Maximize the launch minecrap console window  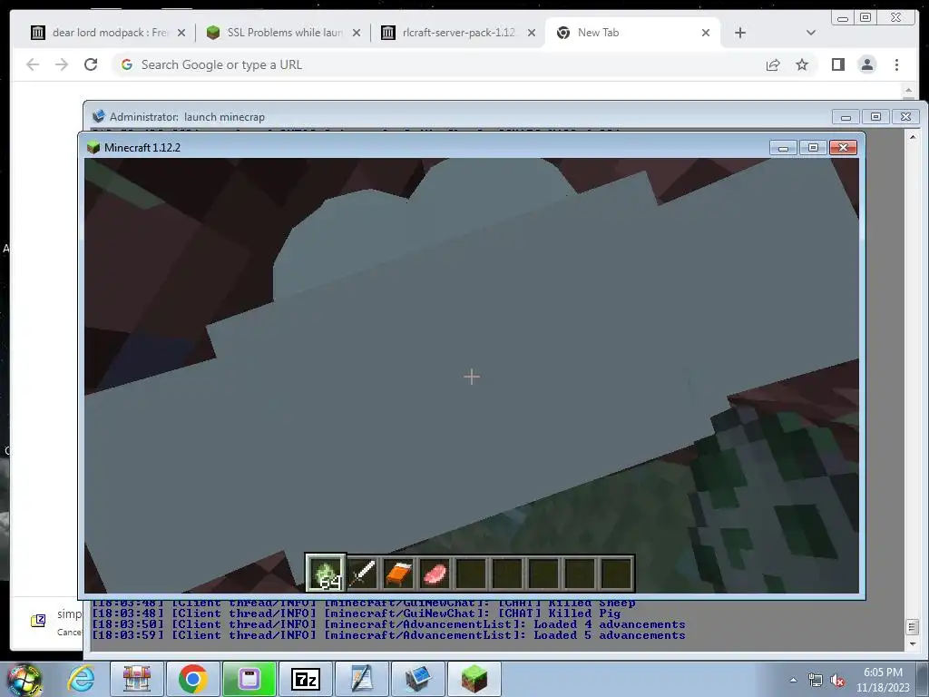(x=875, y=117)
